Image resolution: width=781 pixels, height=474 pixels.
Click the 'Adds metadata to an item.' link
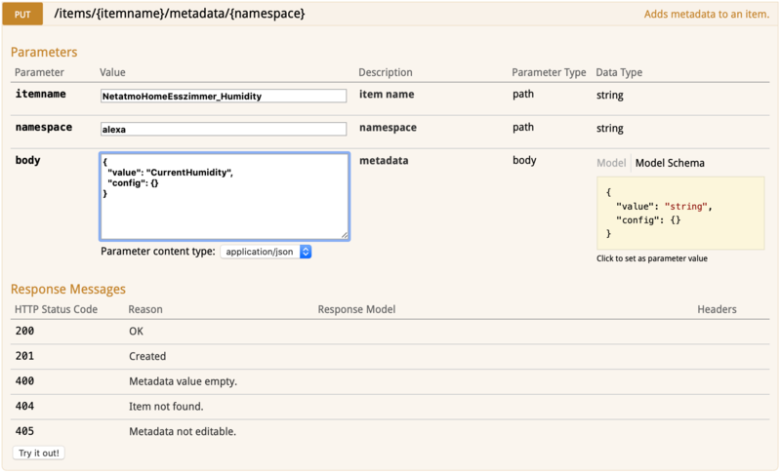[x=708, y=16]
